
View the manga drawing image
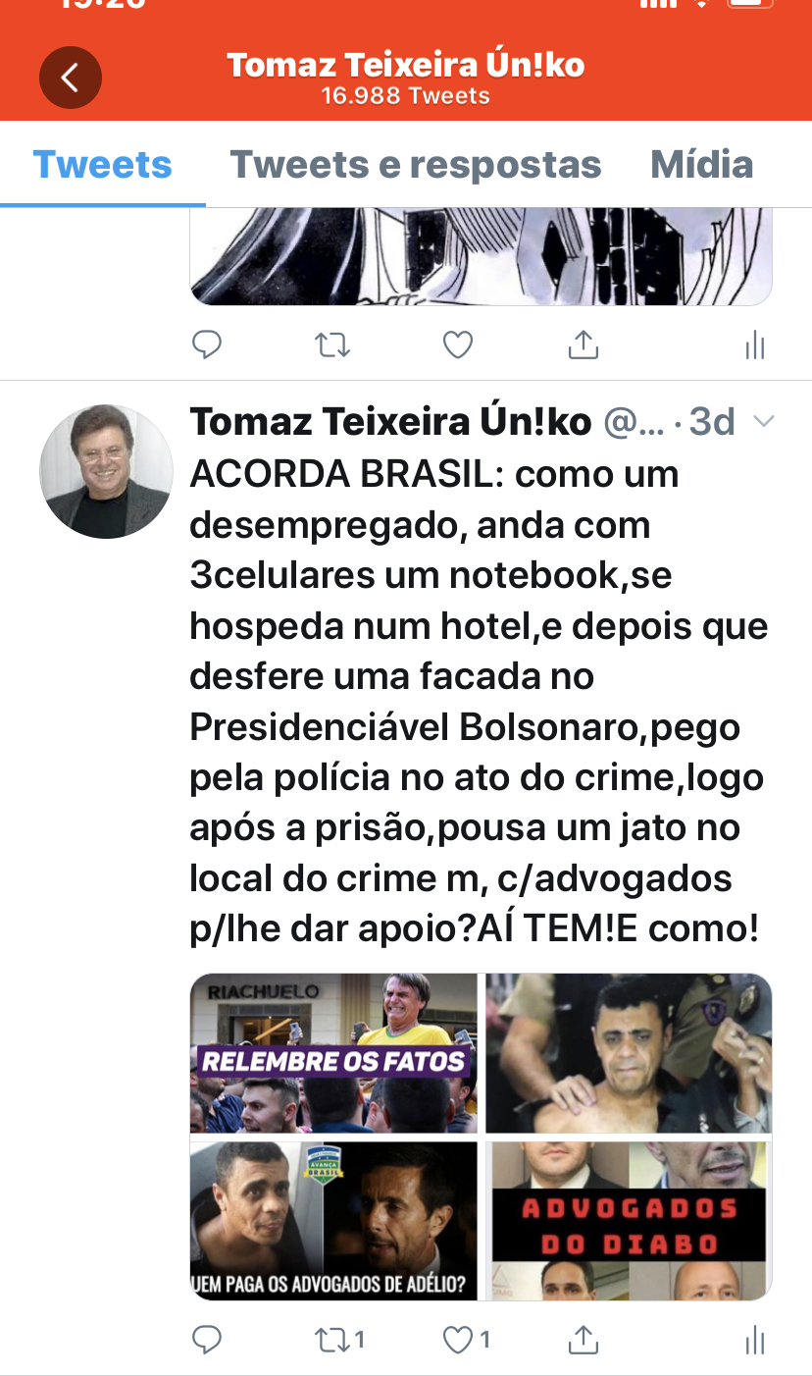click(481, 255)
